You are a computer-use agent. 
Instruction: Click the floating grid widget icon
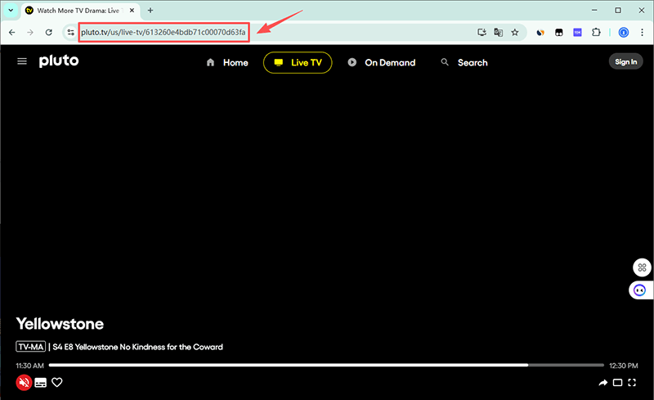[642, 267]
